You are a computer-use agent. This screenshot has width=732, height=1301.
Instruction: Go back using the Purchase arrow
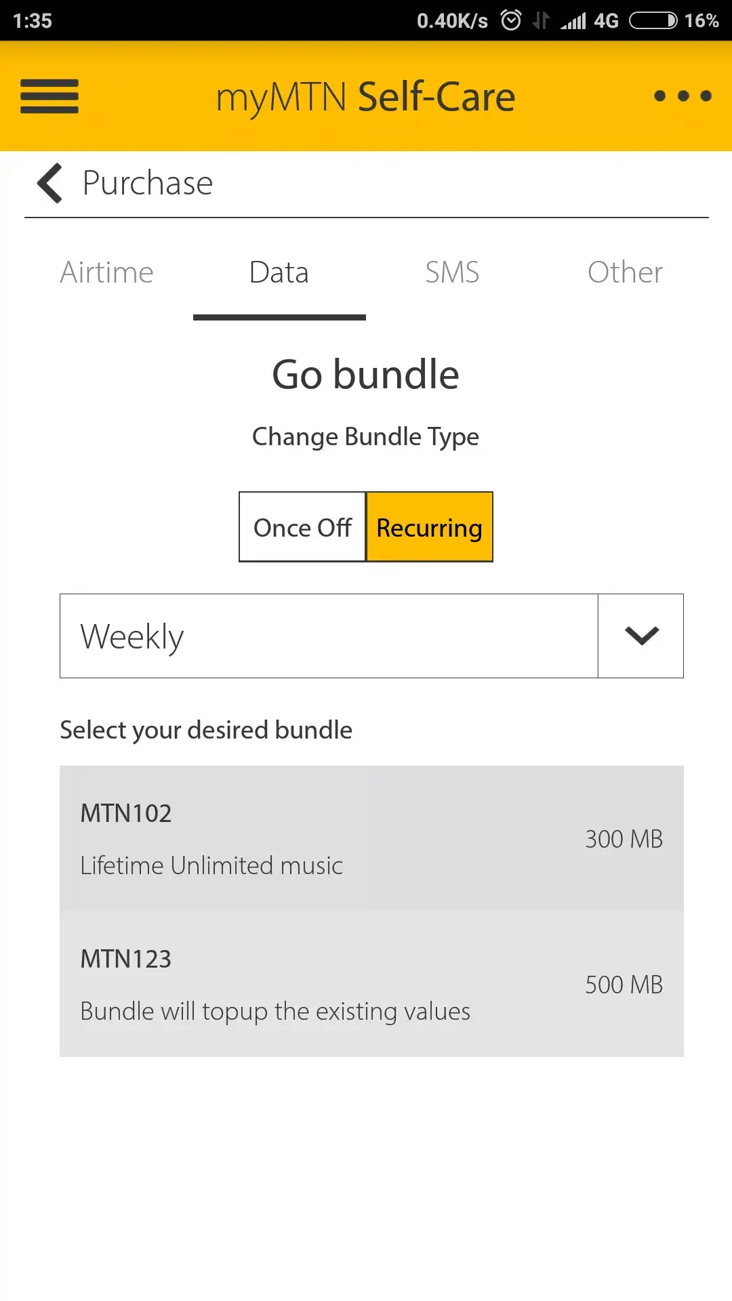click(50, 183)
